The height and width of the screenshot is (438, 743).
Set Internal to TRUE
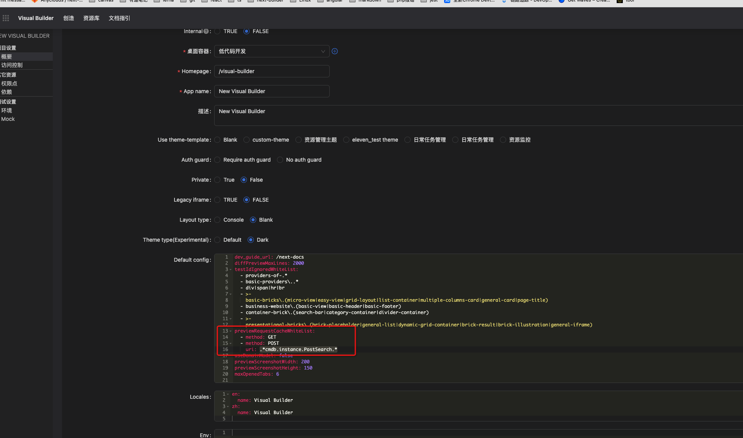218,32
